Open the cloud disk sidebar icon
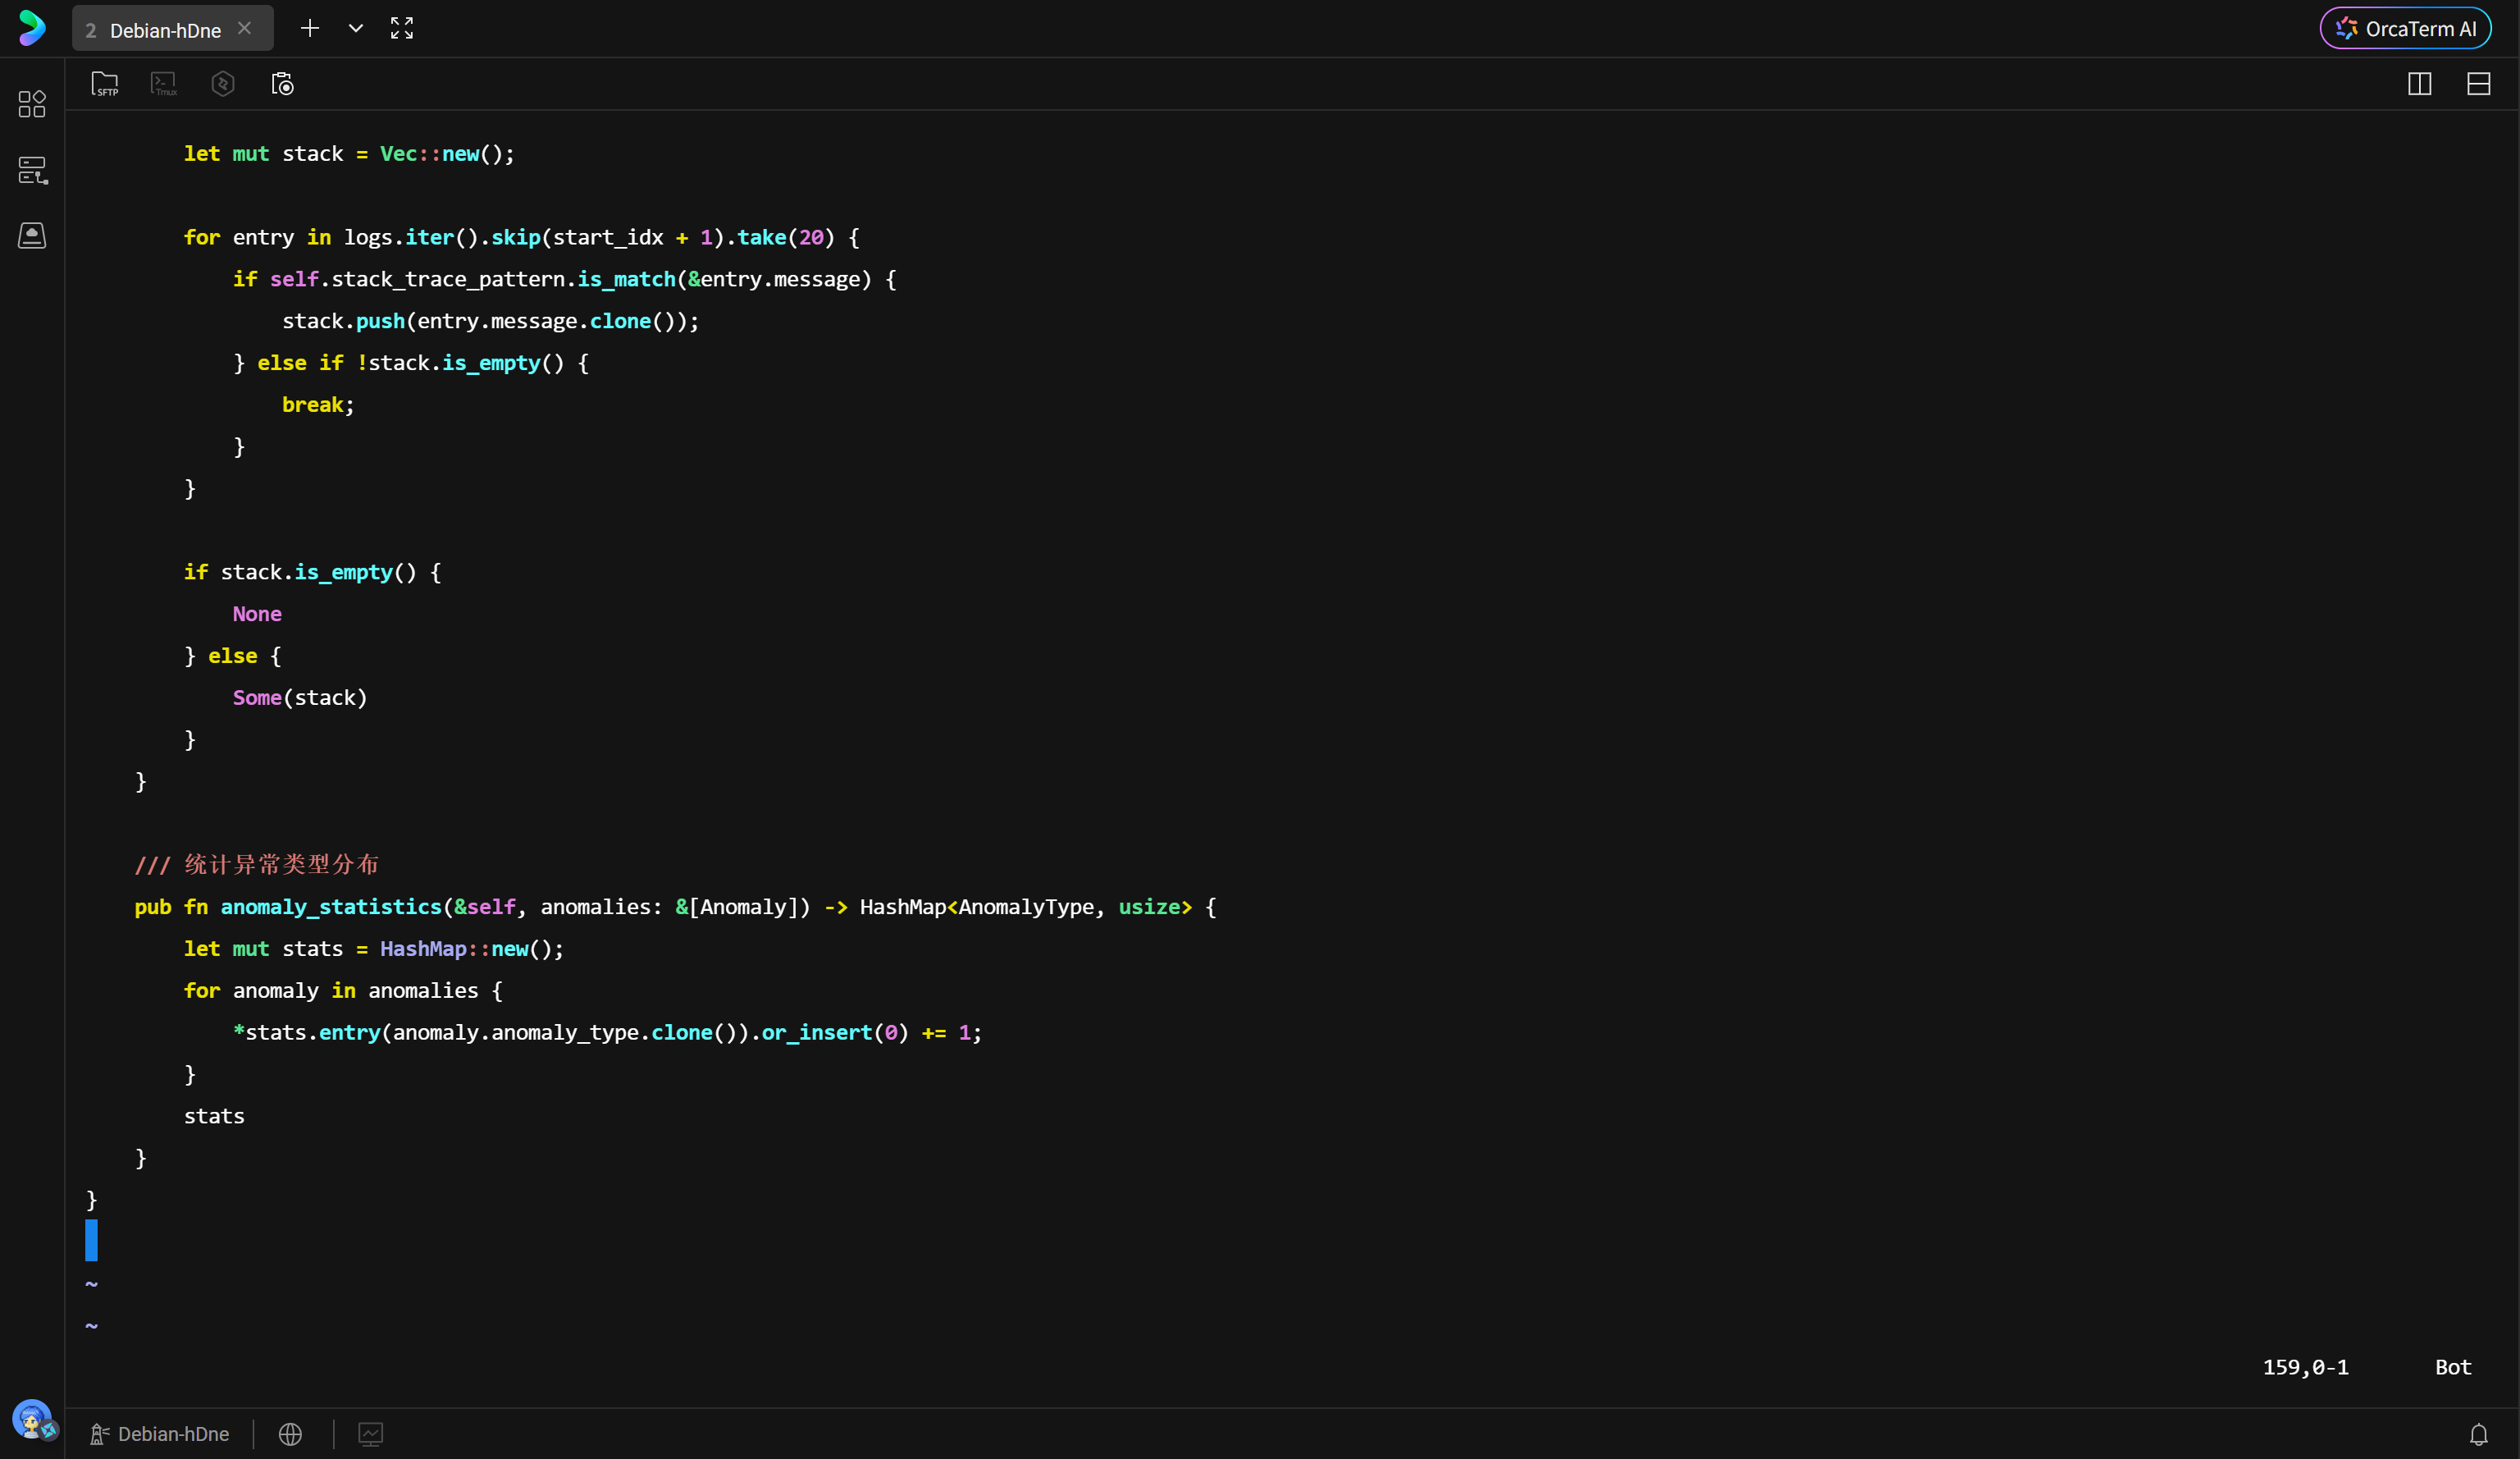This screenshot has width=2520, height=1459. 32,236
